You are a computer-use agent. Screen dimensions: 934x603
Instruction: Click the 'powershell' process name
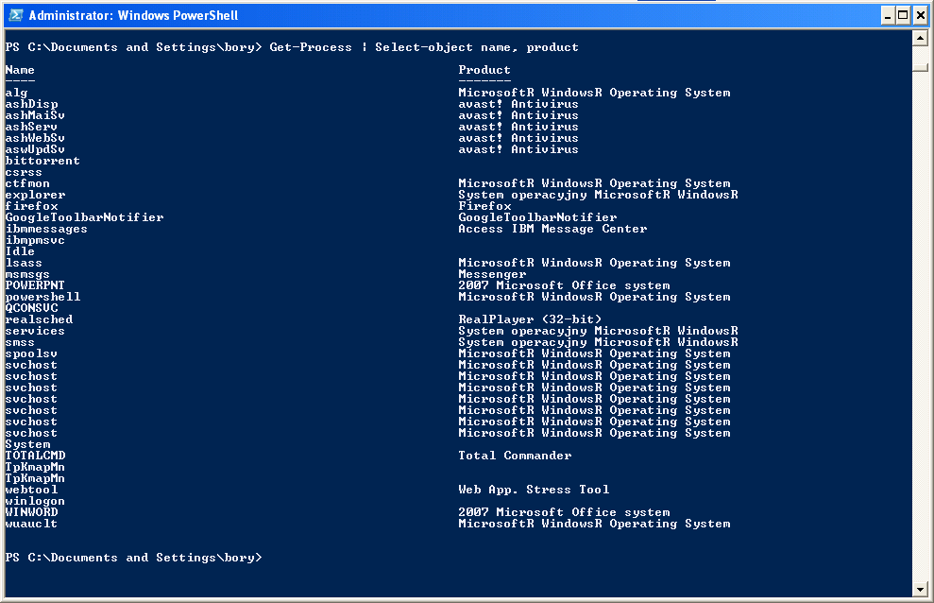tap(42, 297)
